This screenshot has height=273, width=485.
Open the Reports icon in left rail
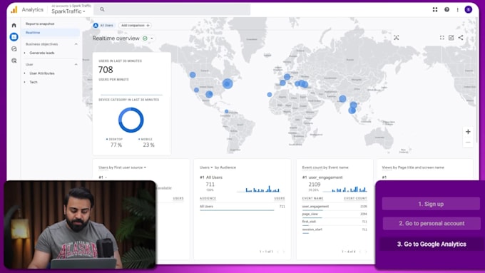tap(14, 37)
